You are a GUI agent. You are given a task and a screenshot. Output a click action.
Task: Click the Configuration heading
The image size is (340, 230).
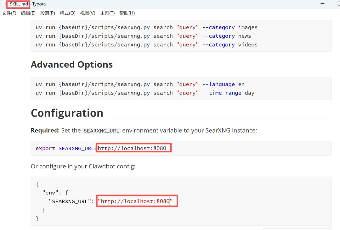click(67, 113)
